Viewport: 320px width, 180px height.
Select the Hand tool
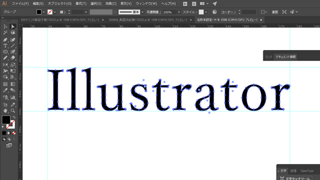point(5,111)
